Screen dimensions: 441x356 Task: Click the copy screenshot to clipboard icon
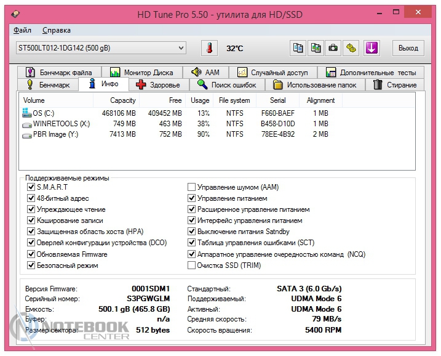click(x=316, y=48)
